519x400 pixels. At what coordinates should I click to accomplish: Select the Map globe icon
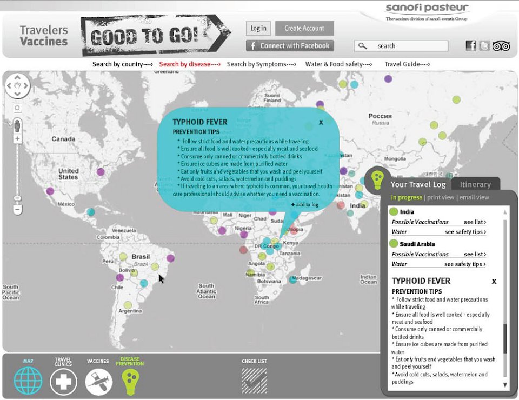click(x=28, y=381)
